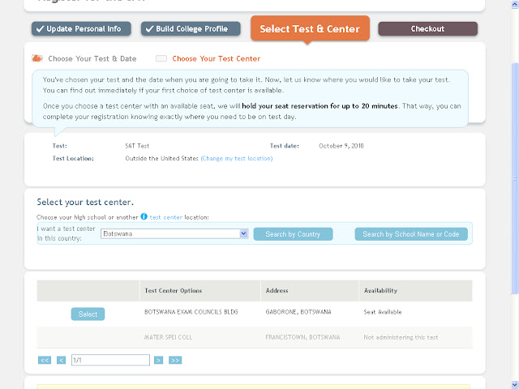The image size is (519, 389).
Task: Click the page number field showing 1/1
Action: (110, 360)
